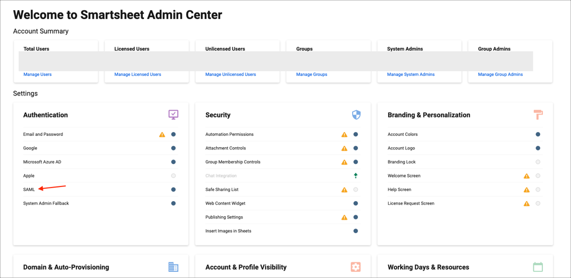Open the Account Colors setting
Screen dimensions: 571x278
pyautogui.click(x=403, y=135)
